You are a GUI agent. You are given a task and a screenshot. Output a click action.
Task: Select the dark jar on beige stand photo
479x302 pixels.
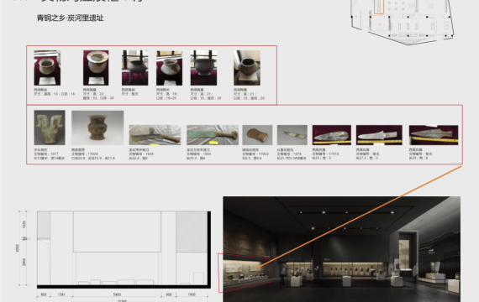(x=247, y=68)
